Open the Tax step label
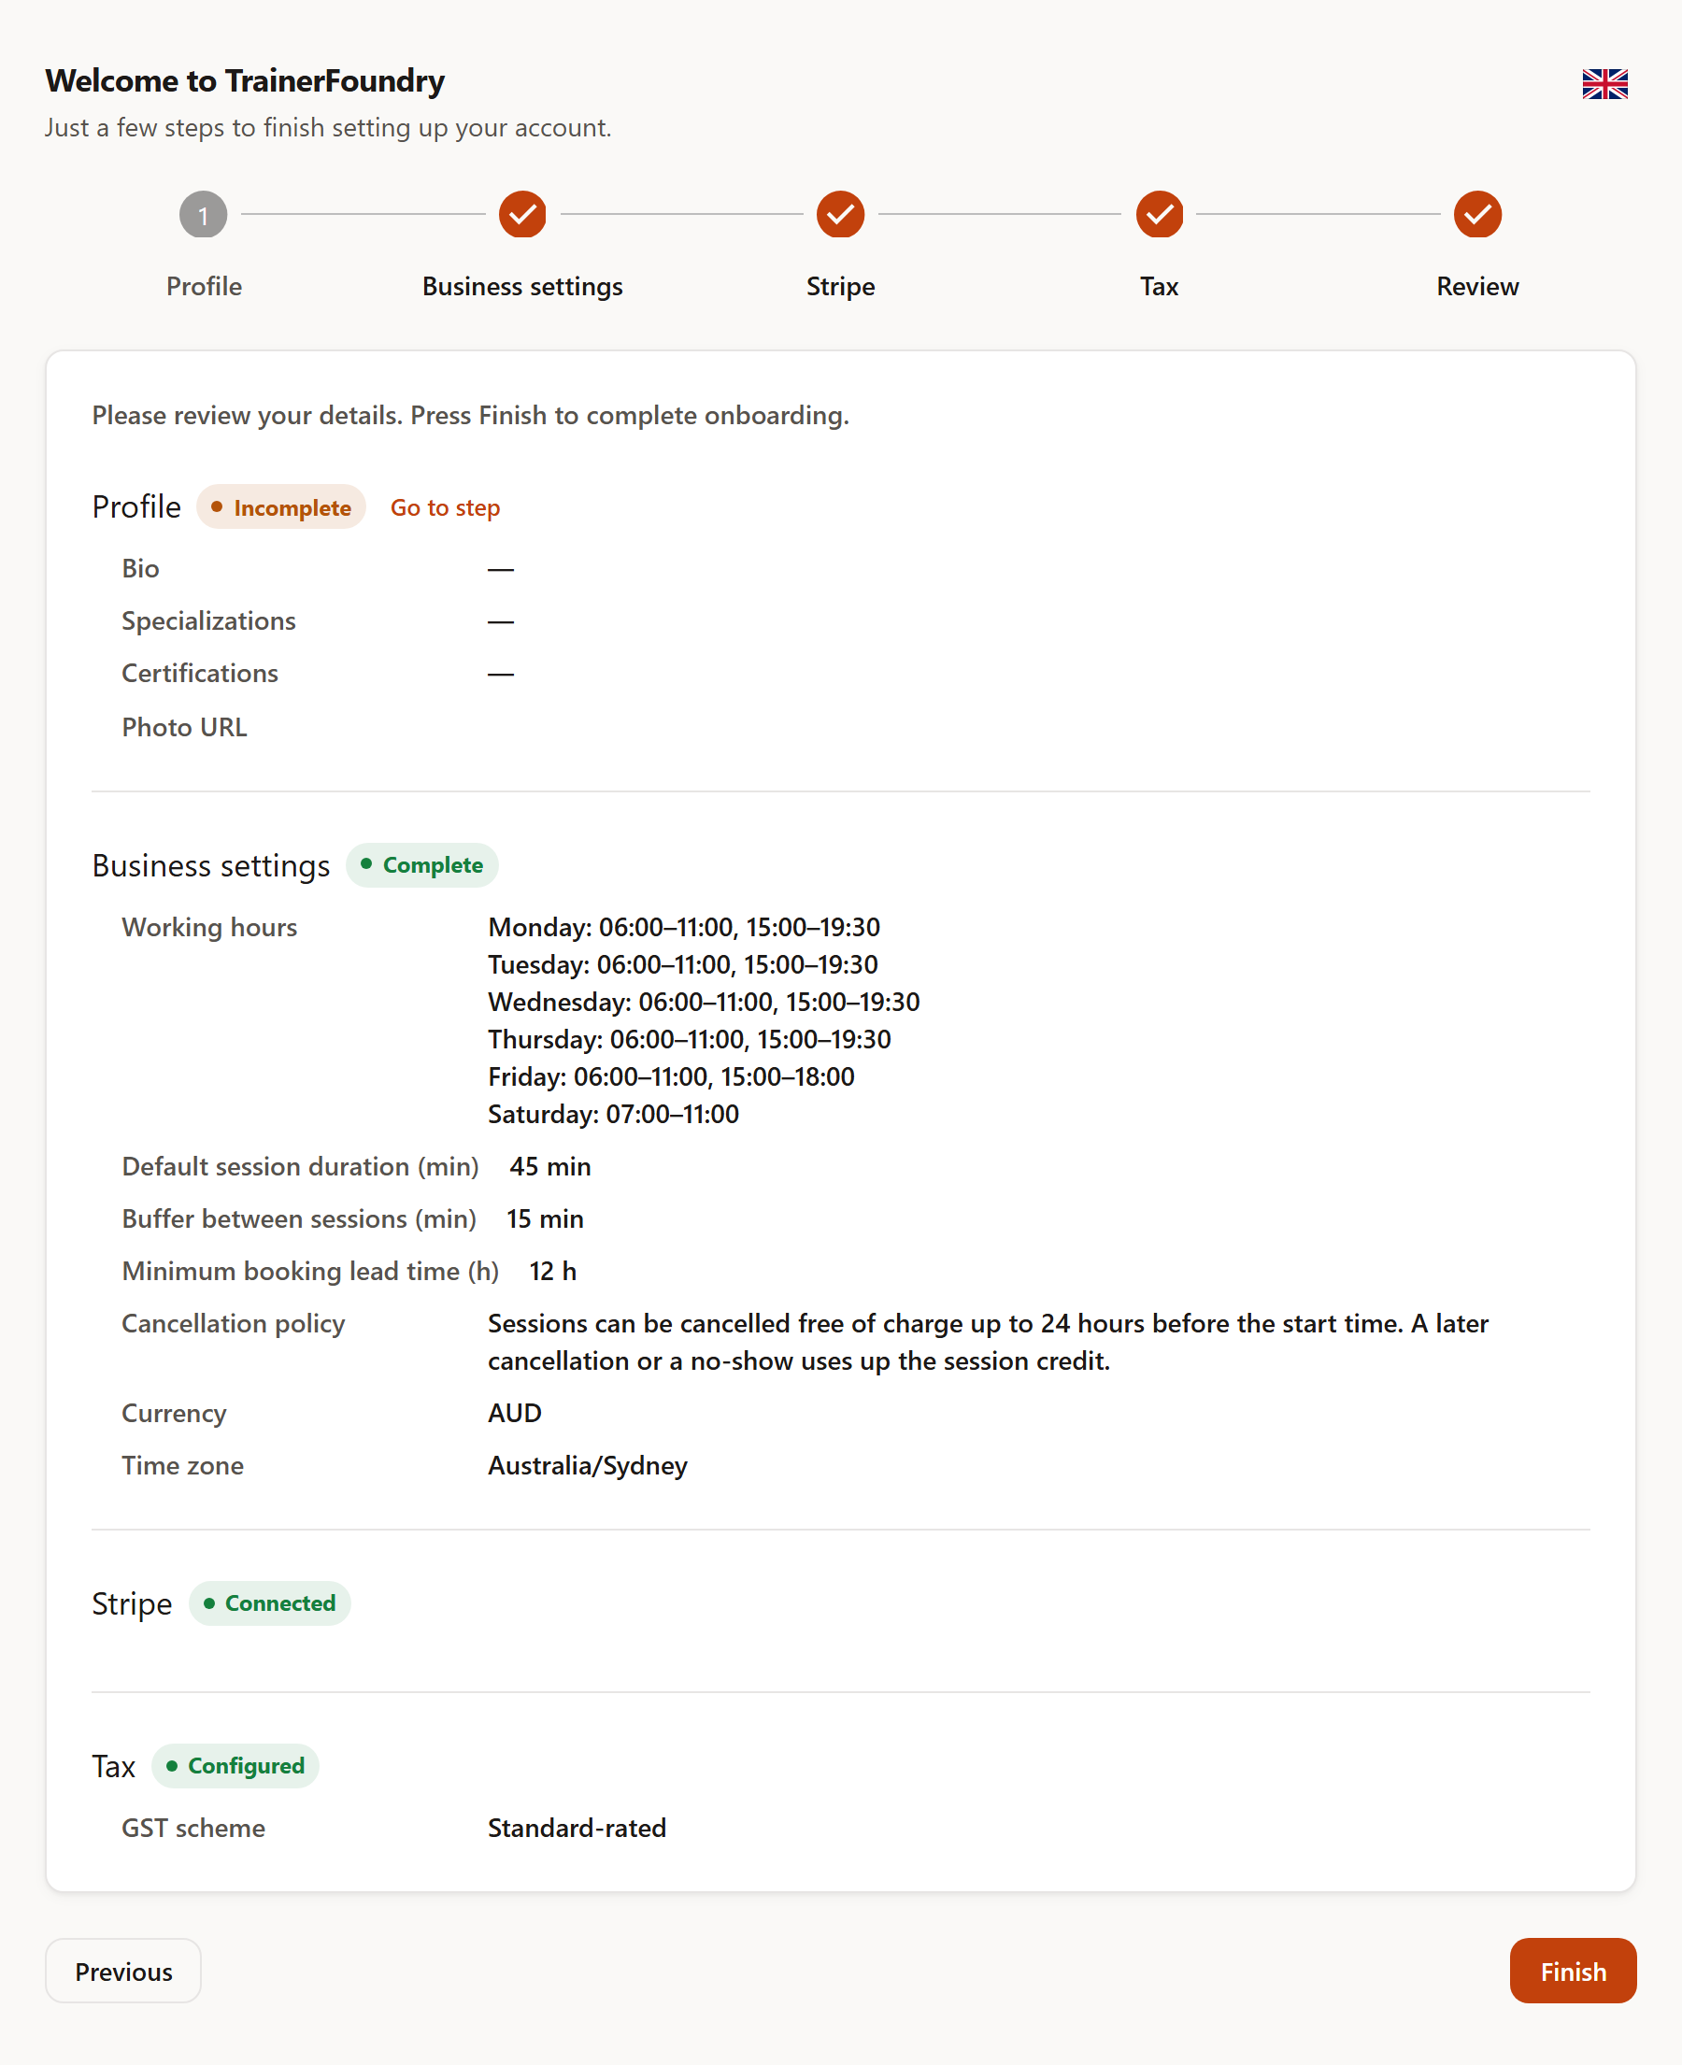The height and width of the screenshot is (2065, 1682). point(1159,286)
